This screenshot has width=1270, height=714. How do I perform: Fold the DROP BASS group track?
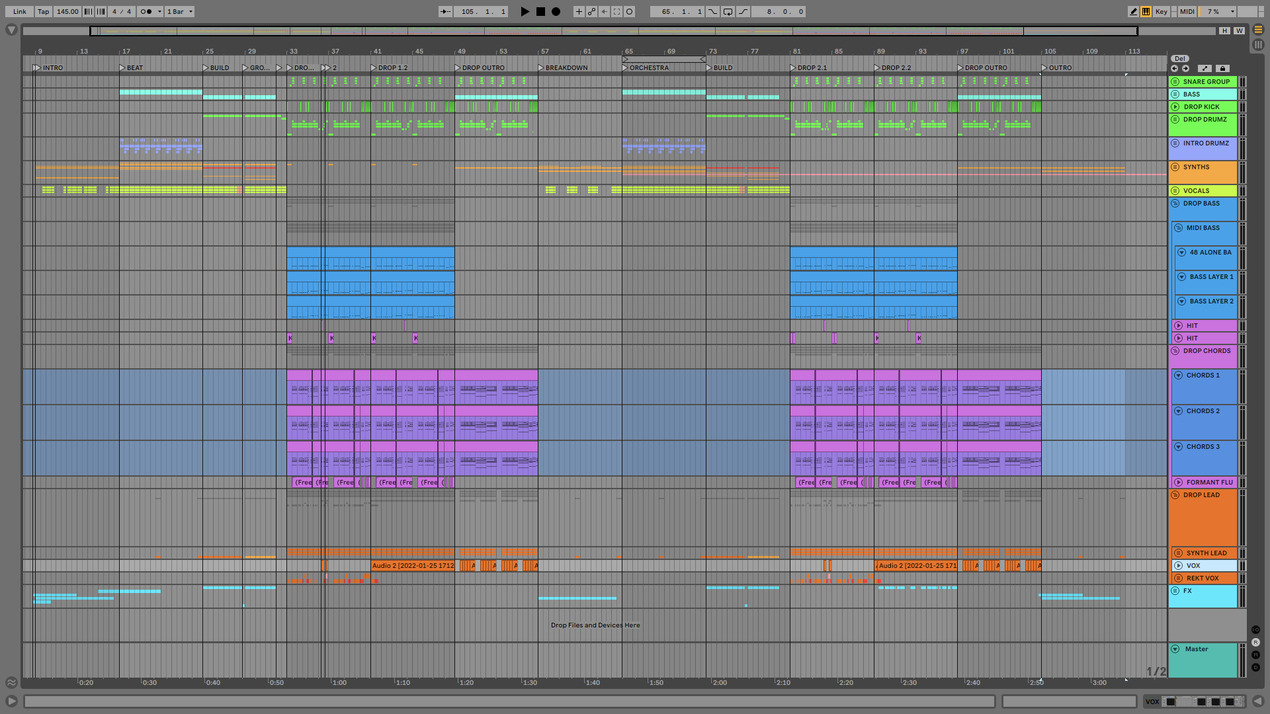click(x=1175, y=204)
